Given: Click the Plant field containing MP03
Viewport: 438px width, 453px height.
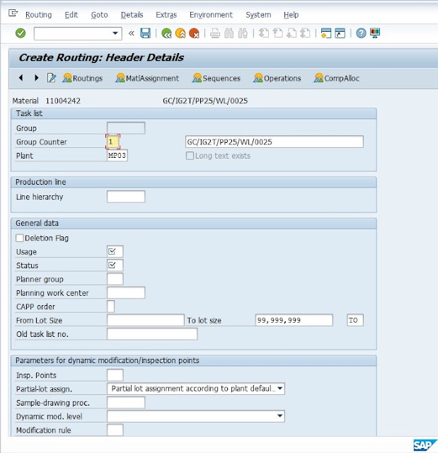Looking at the screenshot, I should pyautogui.click(x=117, y=156).
